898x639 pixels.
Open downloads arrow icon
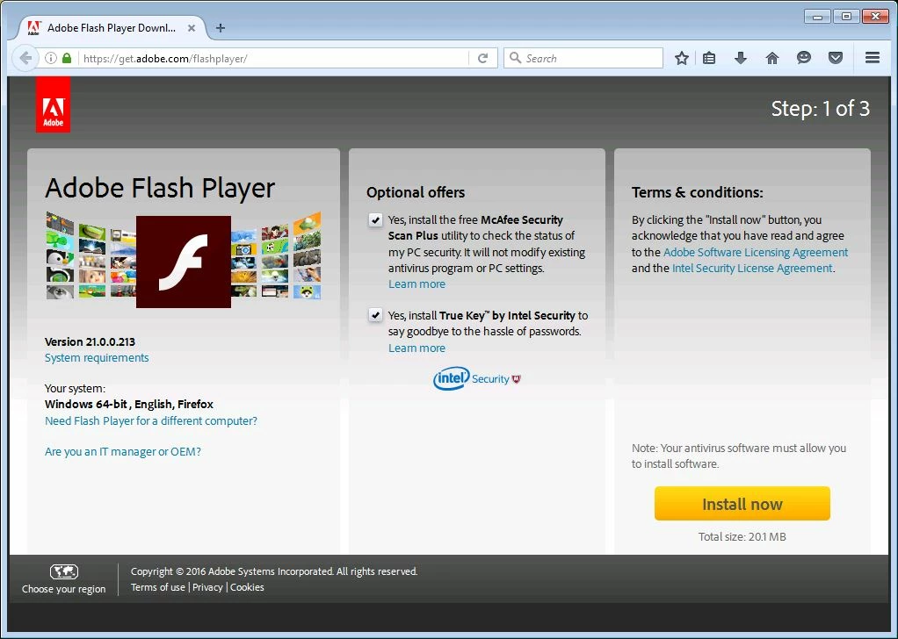point(741,58)
